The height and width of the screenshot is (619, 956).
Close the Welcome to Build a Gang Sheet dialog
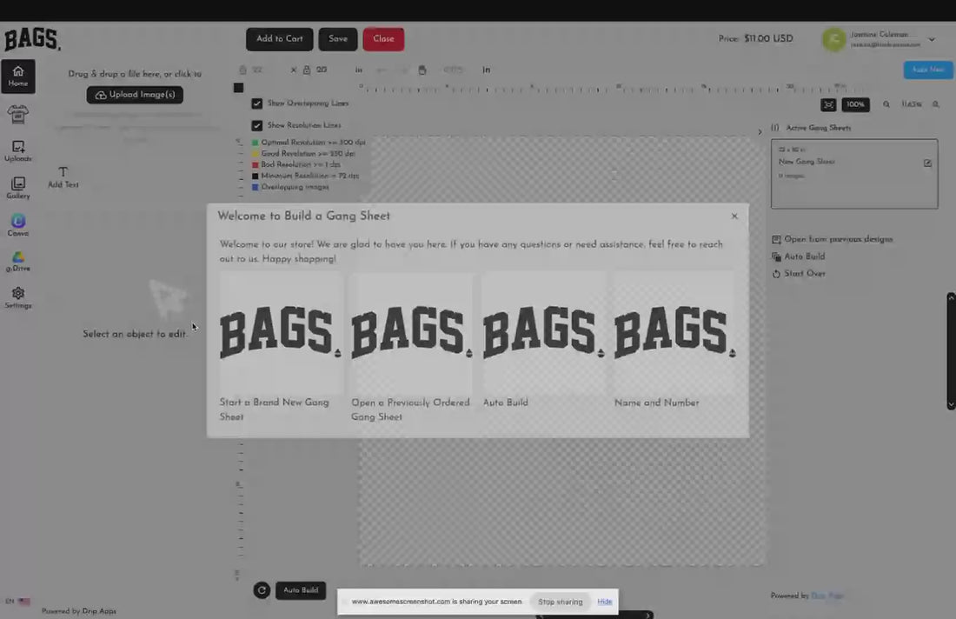(x=734, y=216)
